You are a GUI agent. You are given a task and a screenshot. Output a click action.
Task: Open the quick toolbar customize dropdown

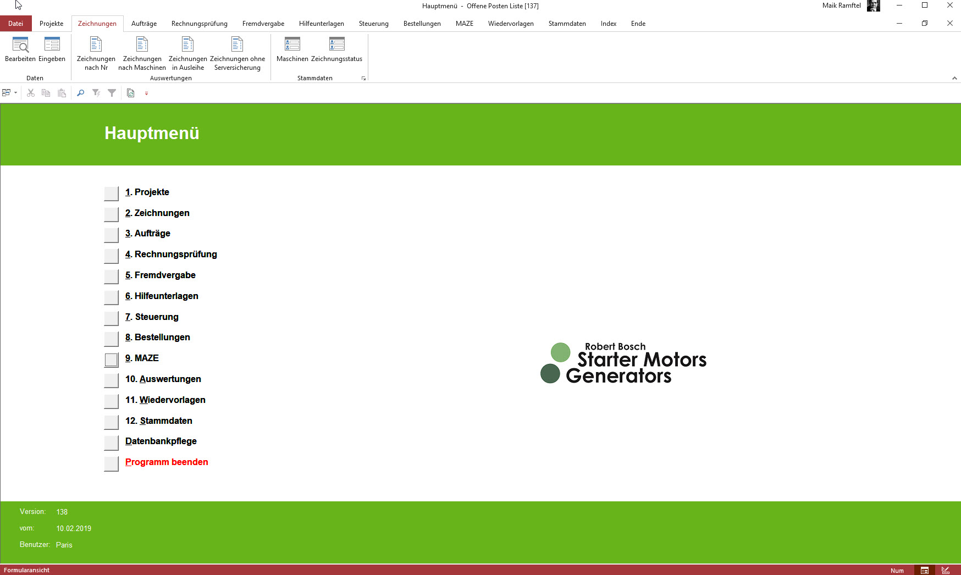pyautogui.click(x=146, y=93)
